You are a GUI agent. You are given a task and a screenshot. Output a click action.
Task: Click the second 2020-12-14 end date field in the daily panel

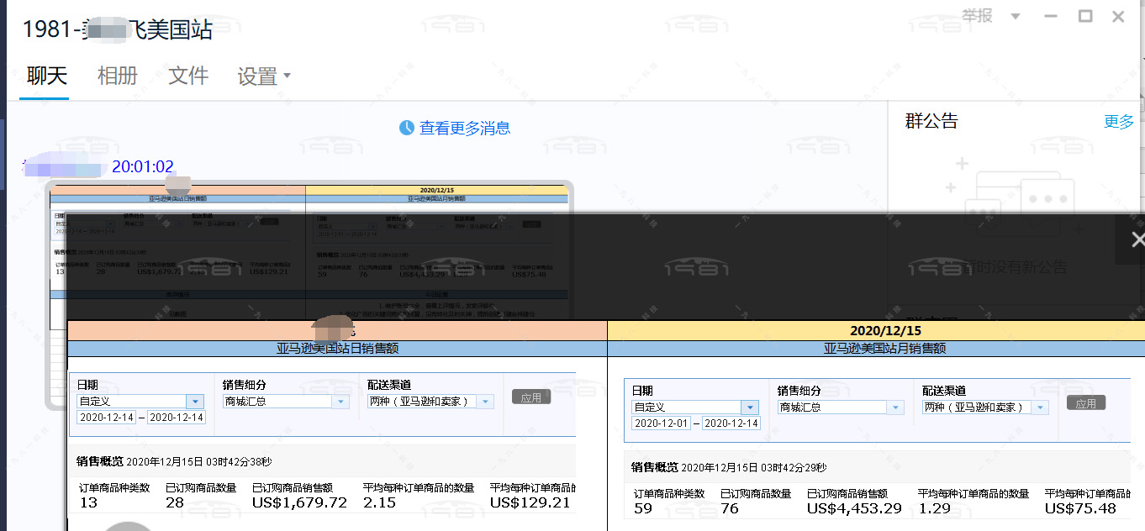tap(177, 418)
